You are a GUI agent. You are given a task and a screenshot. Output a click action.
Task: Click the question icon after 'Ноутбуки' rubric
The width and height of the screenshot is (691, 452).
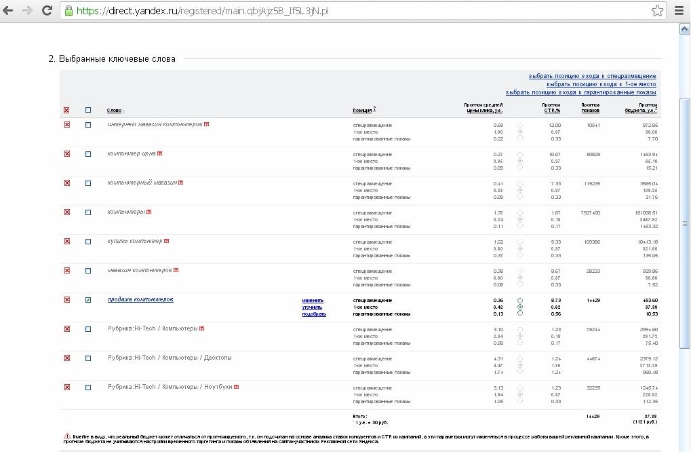236,387
